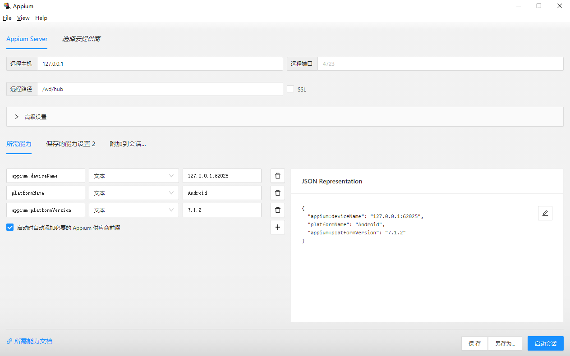The width and height of the screenshot is (570, 356).
Task: Click the remote host field 127.0.0.1
Action: pyautogui.click(x=160, y=64)
